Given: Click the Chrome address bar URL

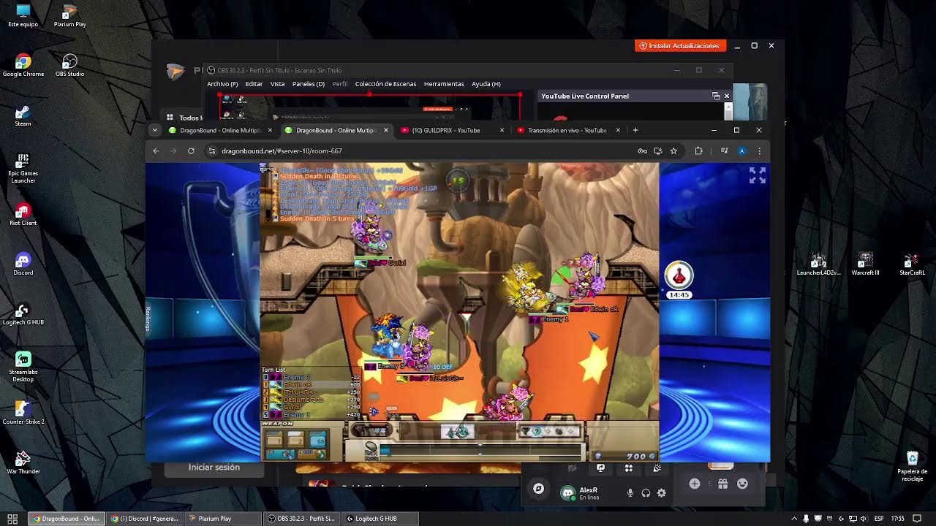Looking at the screenshot, I should pos(282,150).
